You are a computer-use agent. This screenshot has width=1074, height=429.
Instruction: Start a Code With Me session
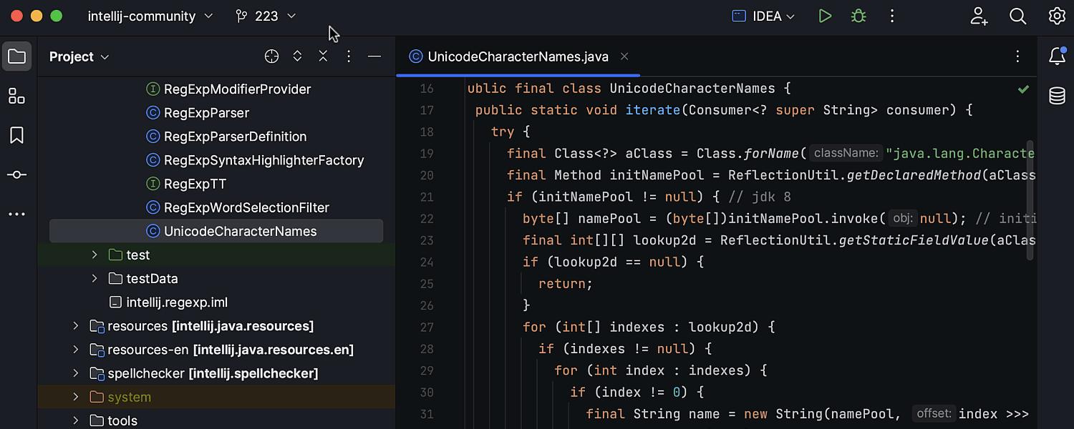[979, 16]
